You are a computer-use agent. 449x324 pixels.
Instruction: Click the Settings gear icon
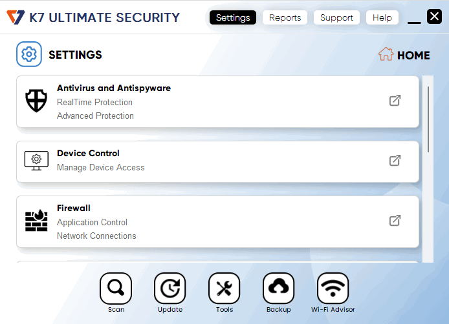pyautogui.click(x=29, y=55)
